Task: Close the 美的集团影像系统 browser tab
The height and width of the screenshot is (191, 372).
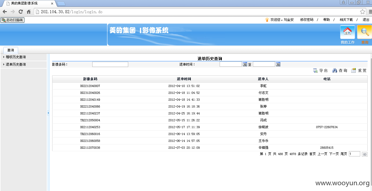Action: point(52,4)
